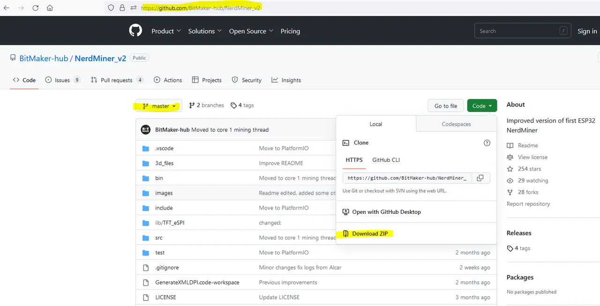Click the src folder icon
600x306 pixels.
146,238
